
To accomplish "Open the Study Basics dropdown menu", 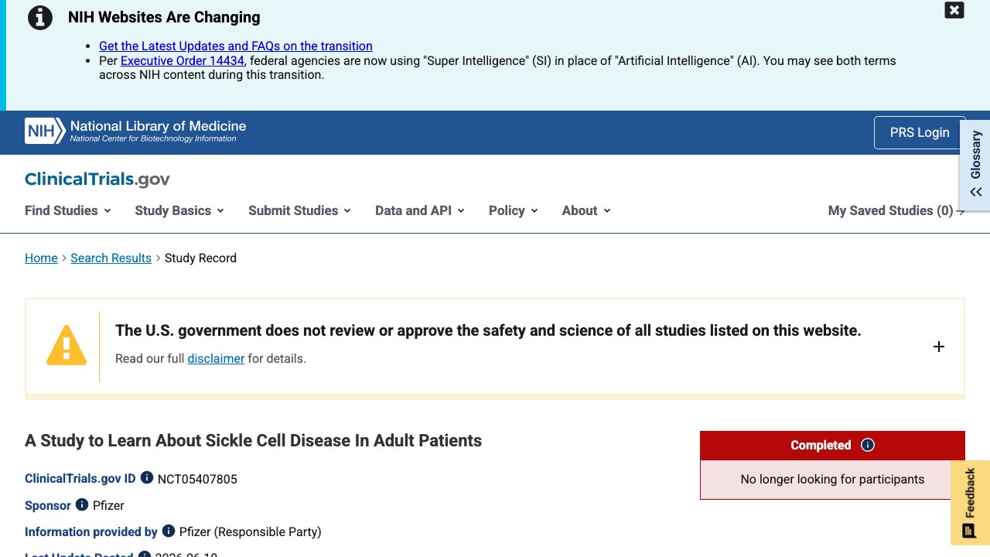I will point(179,210).
